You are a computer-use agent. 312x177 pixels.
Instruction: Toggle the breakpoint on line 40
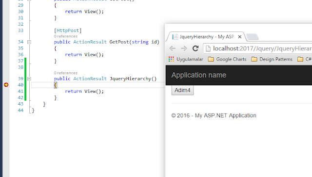click(6, 85)
